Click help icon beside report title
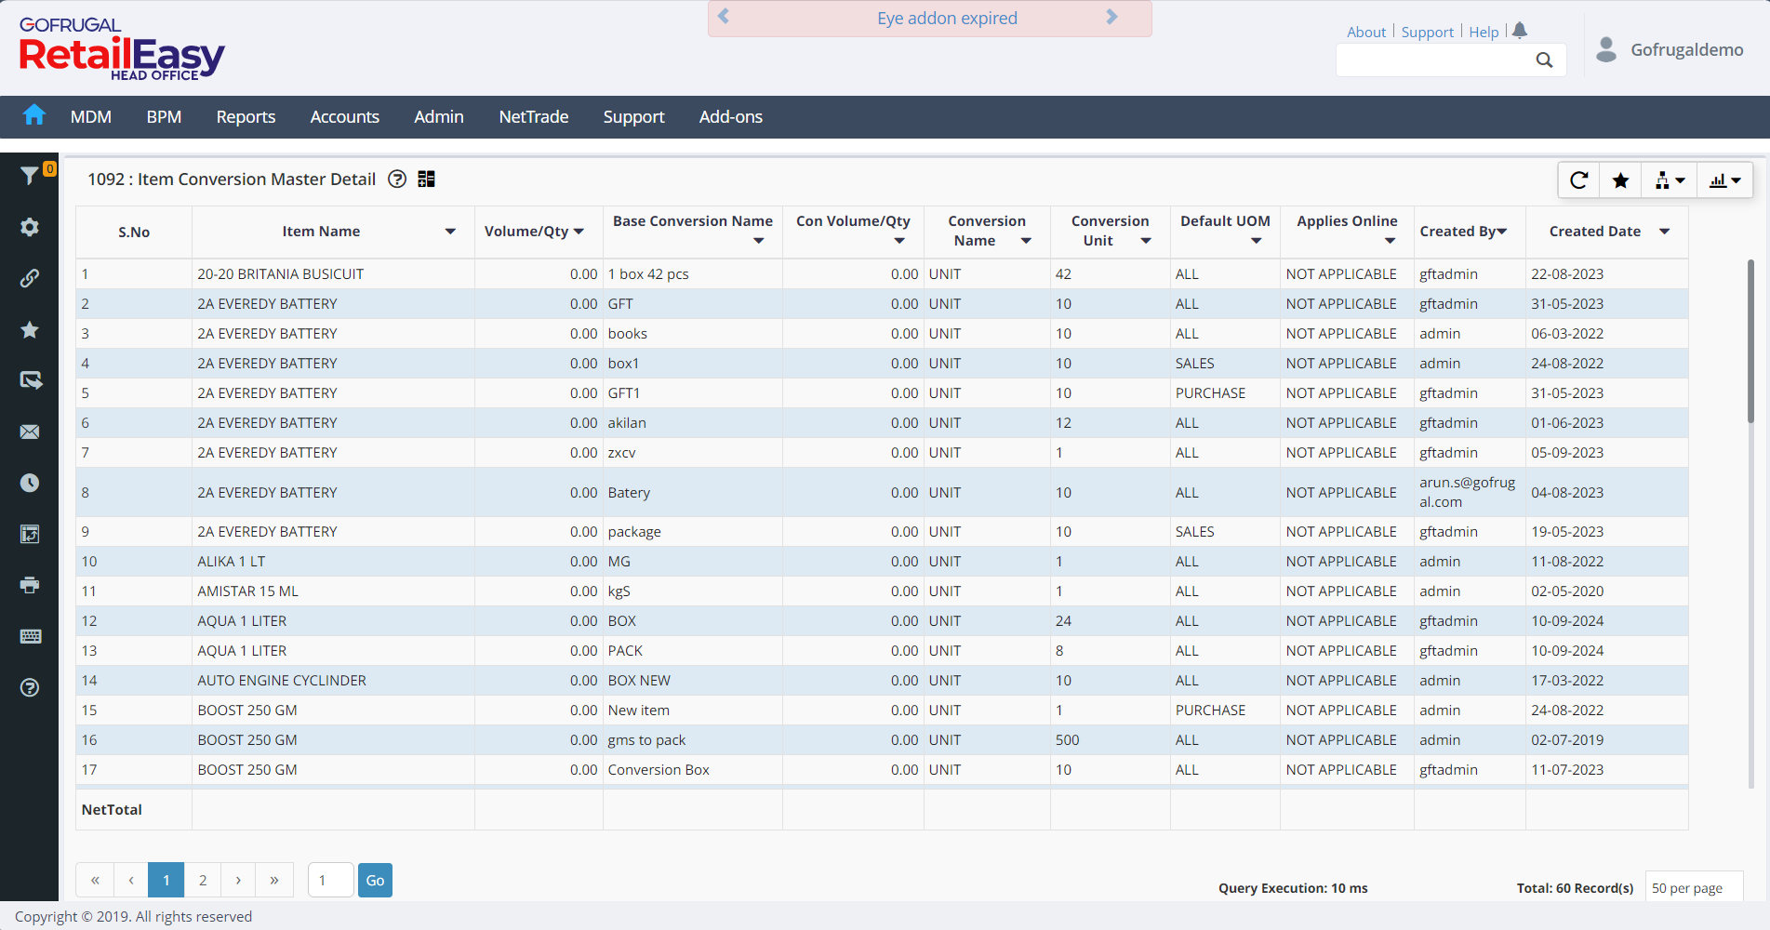 coord(397,179)
